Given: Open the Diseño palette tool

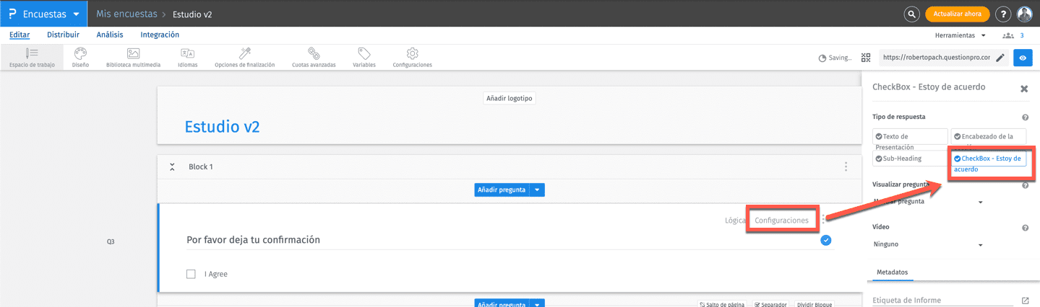Looking at the screenshot, I should pos(80,58).
